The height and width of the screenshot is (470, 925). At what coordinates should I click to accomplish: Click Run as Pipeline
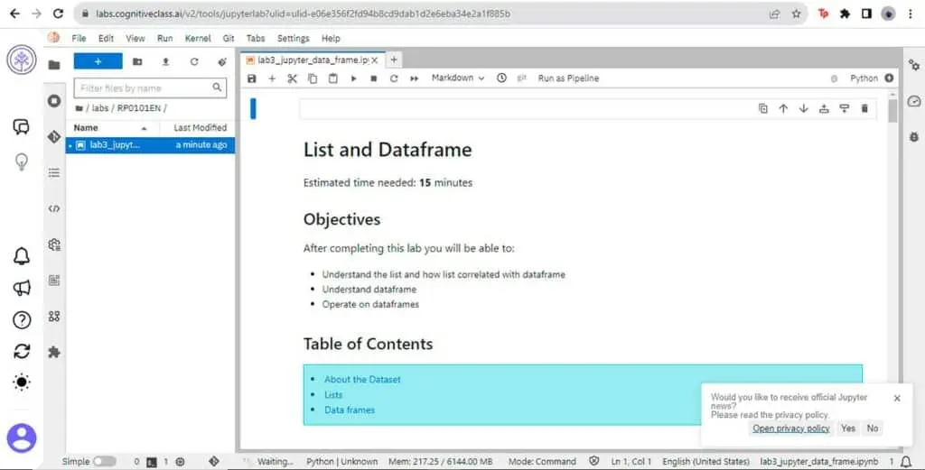(x=568, y=78)
